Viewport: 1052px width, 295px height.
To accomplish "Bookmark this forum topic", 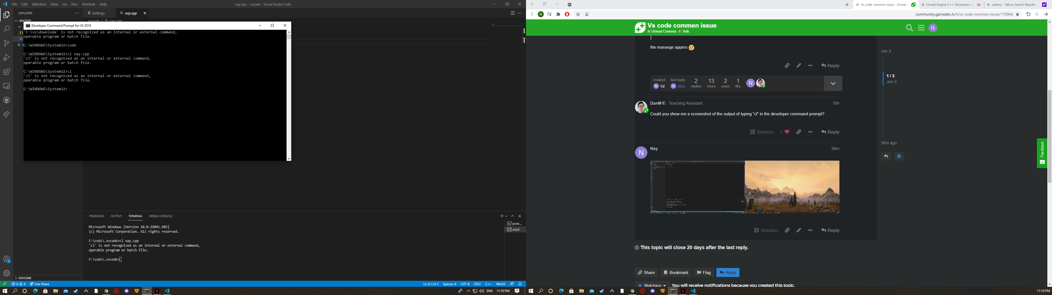I will pos(676,272).
